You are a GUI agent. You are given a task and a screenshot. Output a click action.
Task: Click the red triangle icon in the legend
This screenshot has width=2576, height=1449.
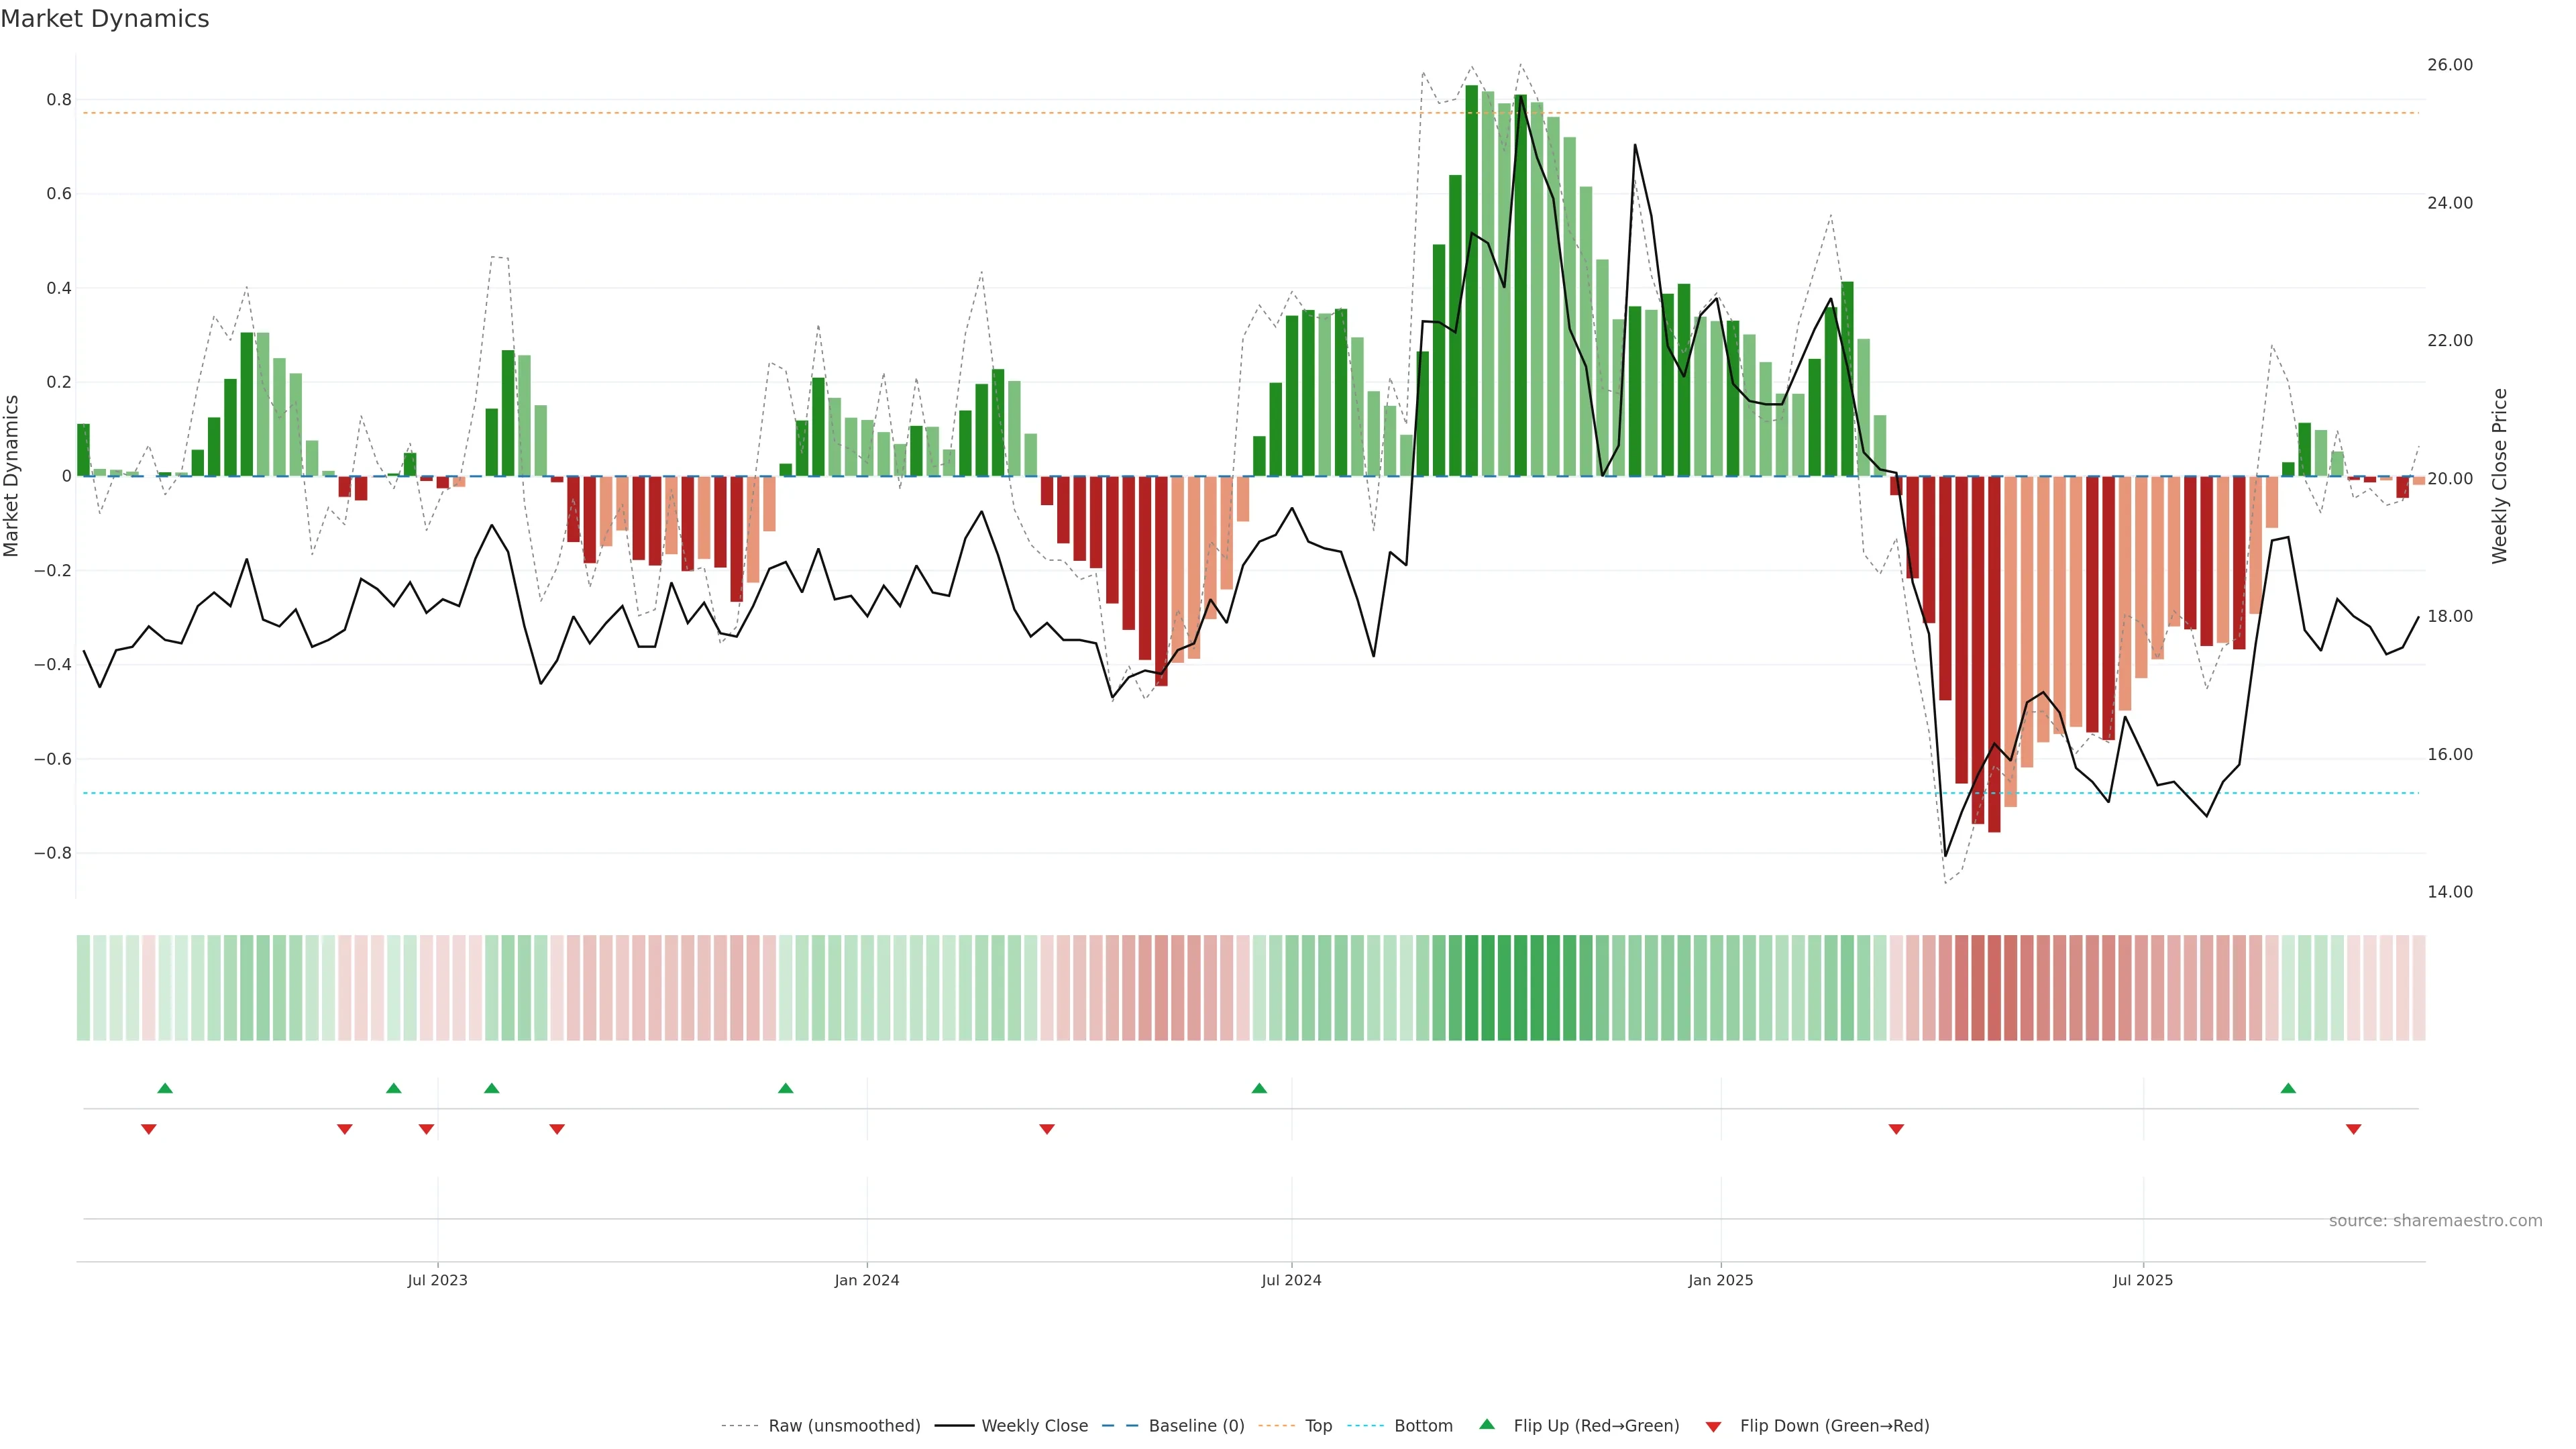point(1713,1427)
